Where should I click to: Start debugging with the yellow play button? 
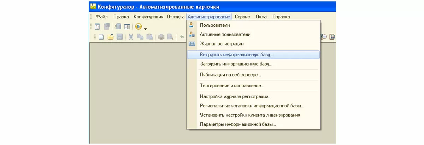139,26
